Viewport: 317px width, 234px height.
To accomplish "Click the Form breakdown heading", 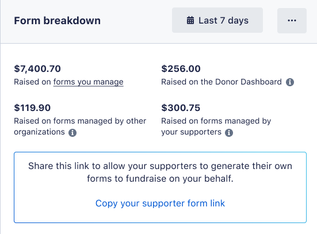I will coord(57,21).
